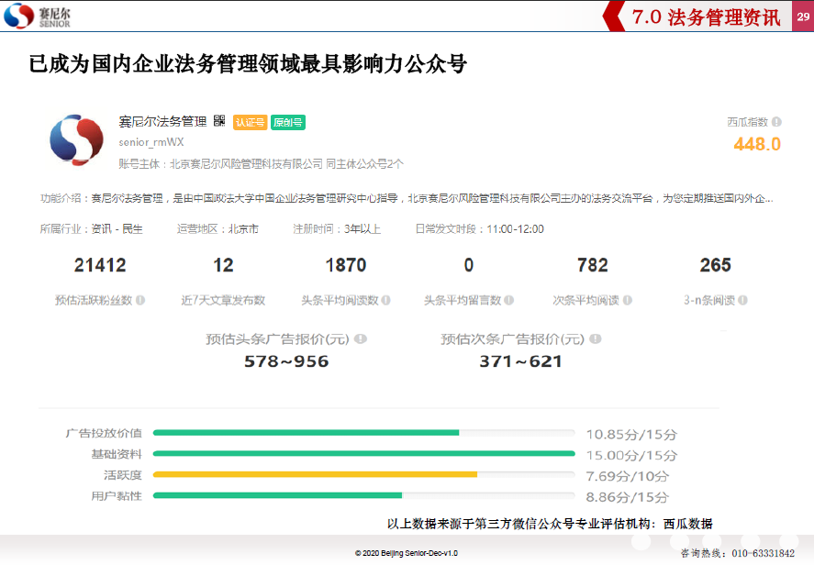814x565 pixels.
Task: Click info icon beside 次条平均阅读
Action: (x=627, y=300)
